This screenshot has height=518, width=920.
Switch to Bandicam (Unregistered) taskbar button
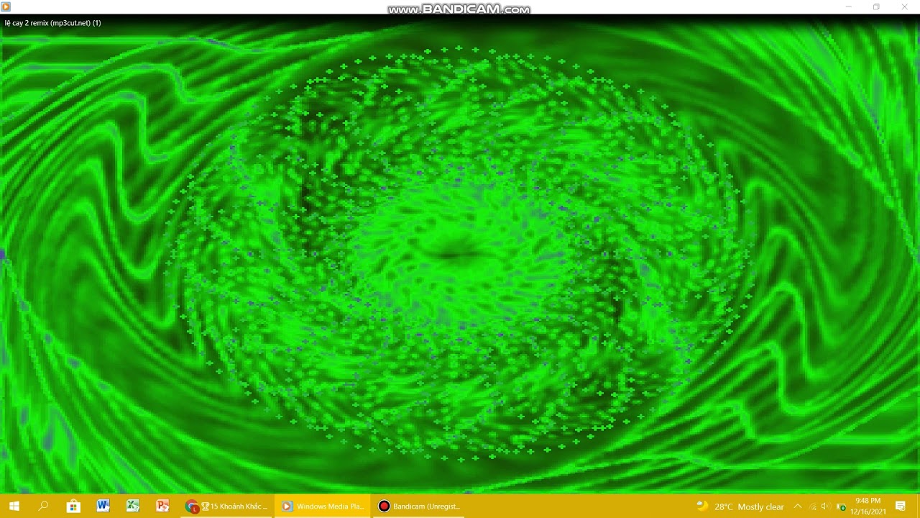click(419, 506)
